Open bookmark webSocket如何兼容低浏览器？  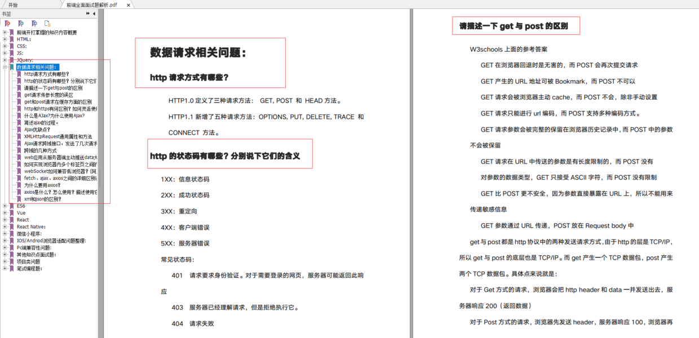[60, 171]
